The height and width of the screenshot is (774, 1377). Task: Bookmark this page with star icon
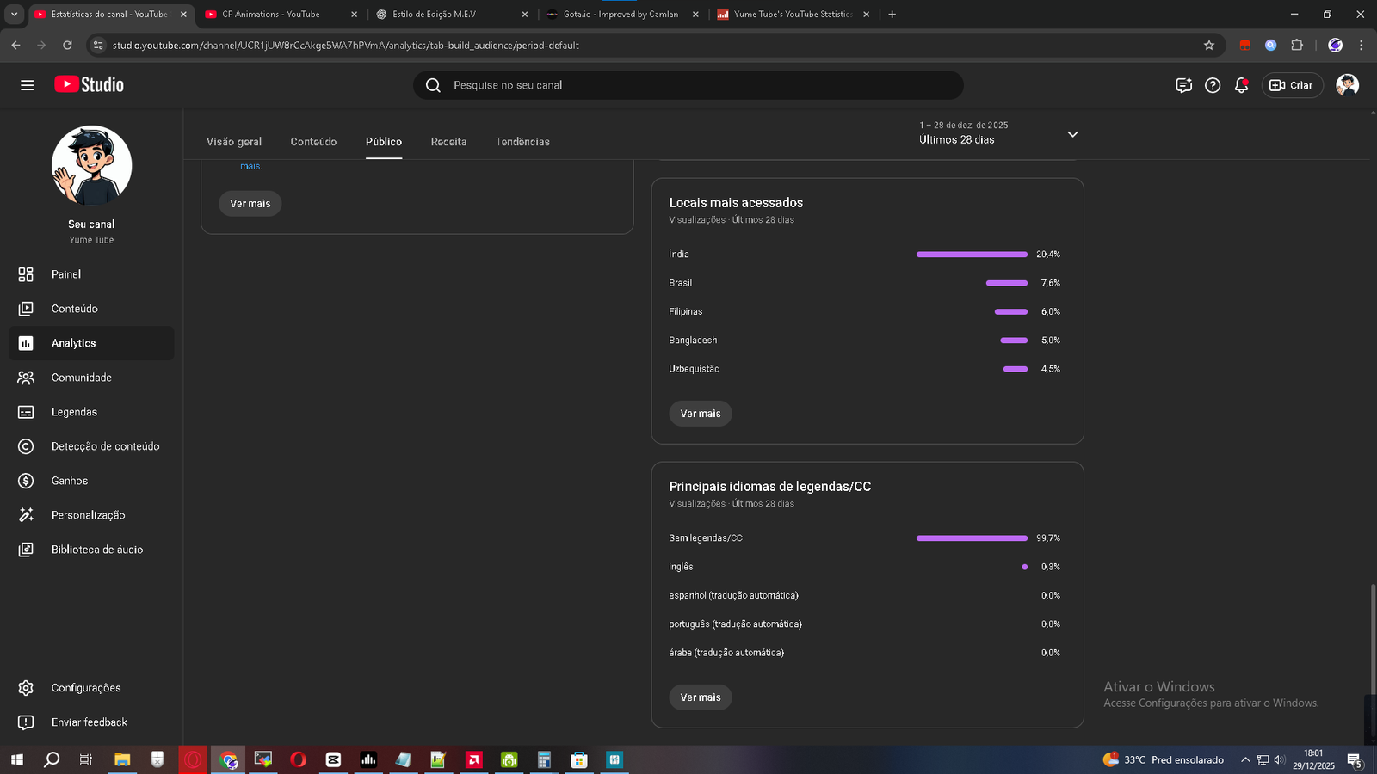click(x=1208, y=46)
